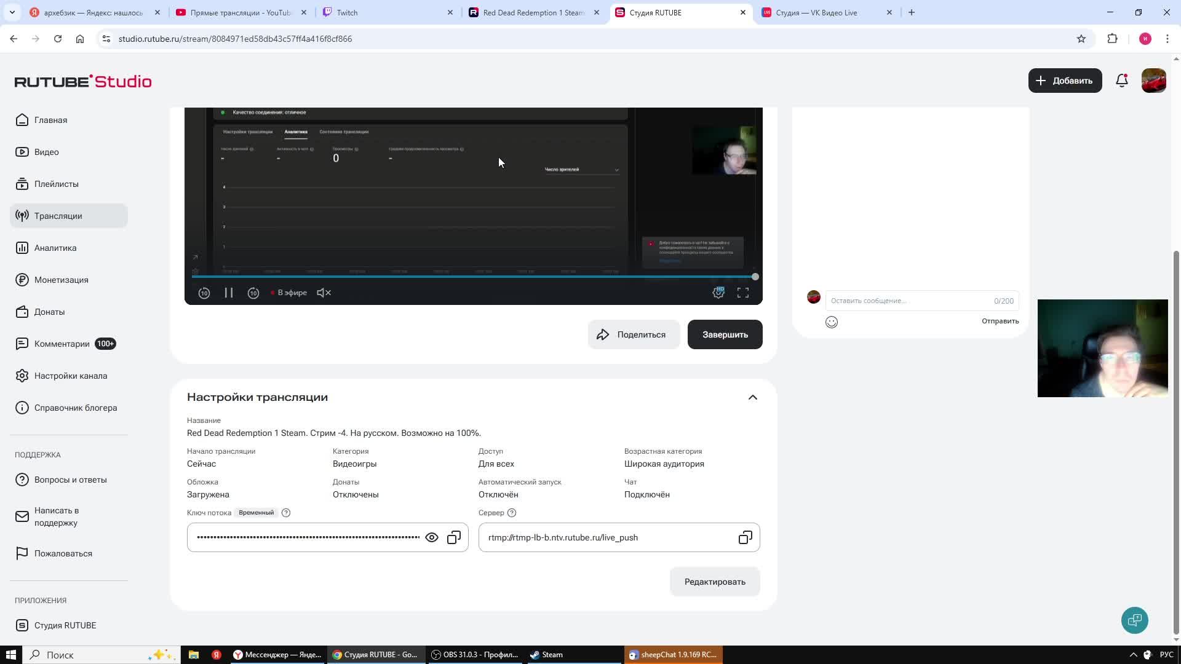Screen dimensions: 1181x664
Task: Click stream key help question icon
Action: click(286, 513)
